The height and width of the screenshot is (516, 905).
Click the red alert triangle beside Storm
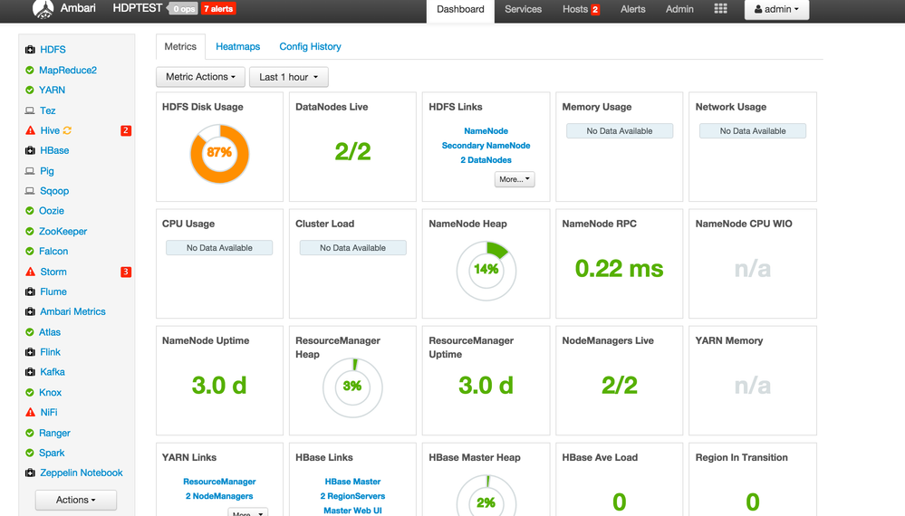(x=31, y=272)
